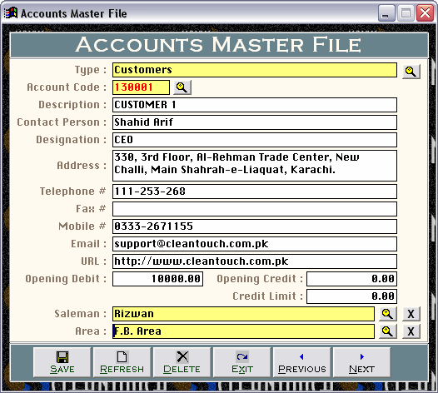Clear the Area field with X
The width and height of the screenshot is (438, 393).
click(411, 331)
